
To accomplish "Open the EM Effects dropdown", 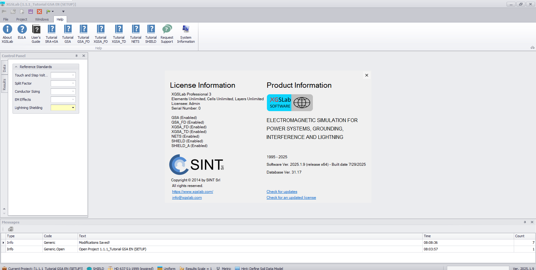I will [x=73, y=100].
